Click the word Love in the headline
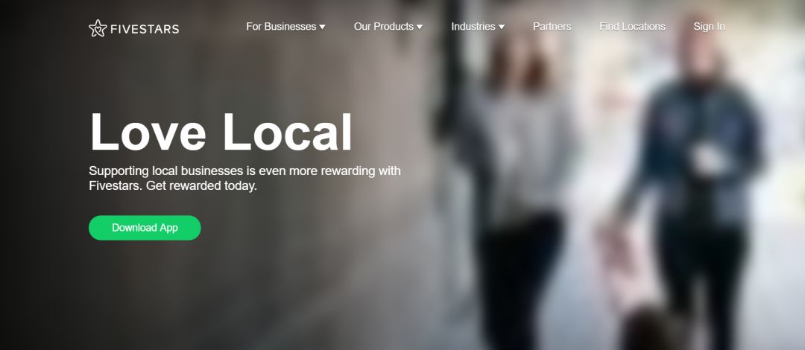Image resolution: width=805 pixels, height=350 pixels. point(148,131)
